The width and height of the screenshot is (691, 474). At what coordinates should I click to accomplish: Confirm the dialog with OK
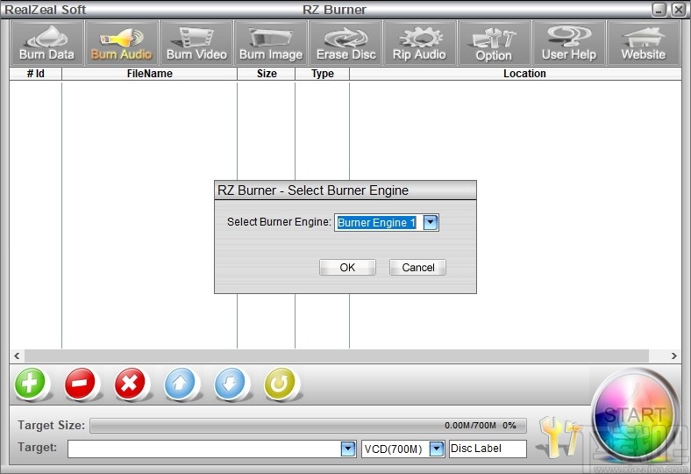[347, 267]
